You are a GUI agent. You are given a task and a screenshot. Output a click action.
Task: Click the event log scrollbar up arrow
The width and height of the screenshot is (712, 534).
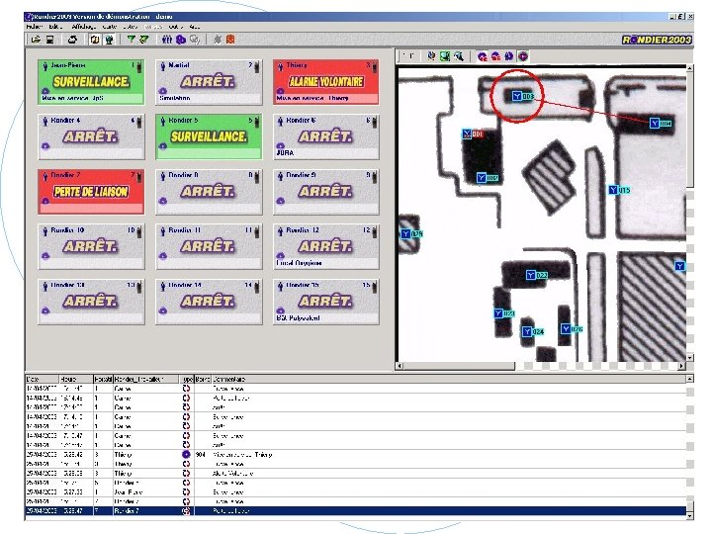[x=690, y=379]
